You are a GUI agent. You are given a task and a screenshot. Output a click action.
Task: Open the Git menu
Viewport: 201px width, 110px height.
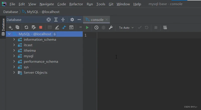111,4
